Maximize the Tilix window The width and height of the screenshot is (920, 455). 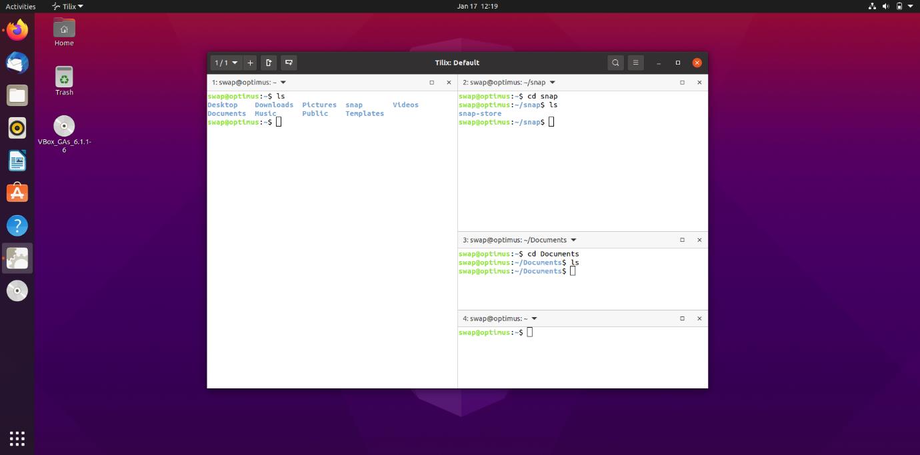click(678, 63)
